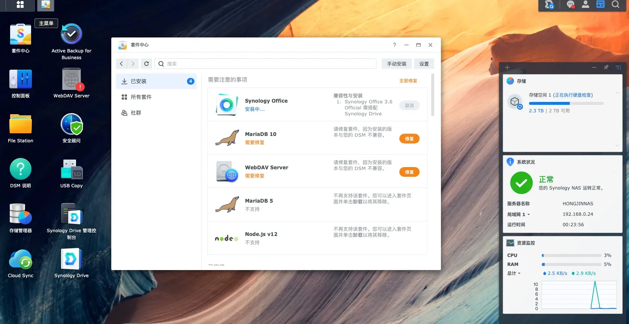Viewport: 629px width, 324px height.
Task: Click the network throughput chart
Action: [579, 295]
